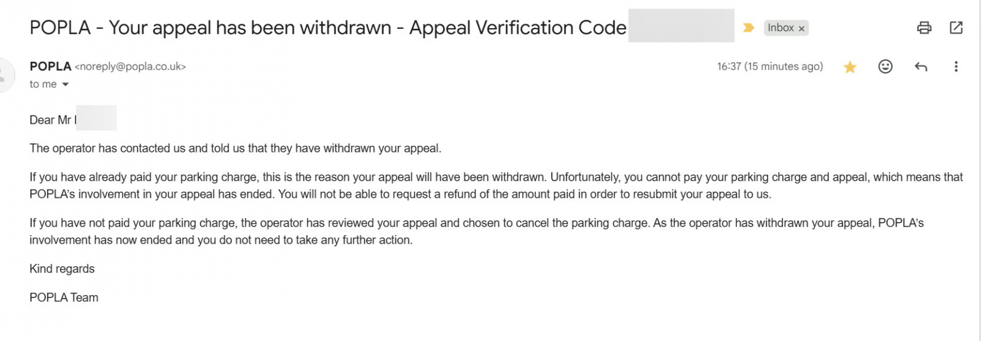
Task: Click the noreply@popla.co.uk email address
Action: coord(130,66)
